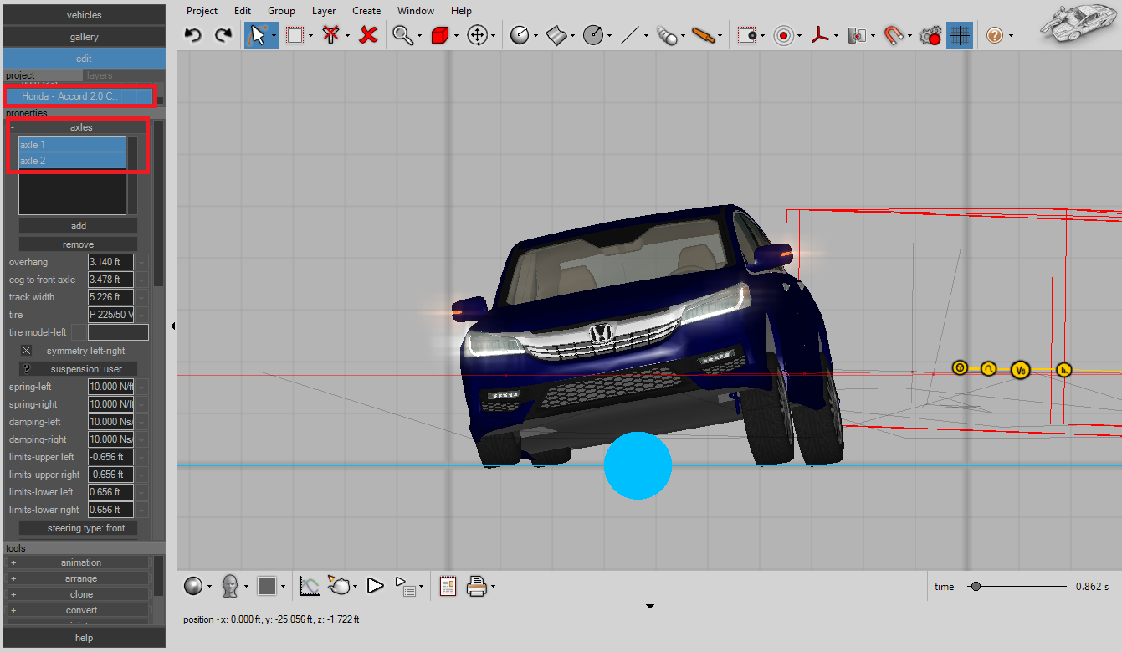The height and width of the screenshot is (652, 1122).
Task: Click the printer icon
Action: tap(477, 586)
